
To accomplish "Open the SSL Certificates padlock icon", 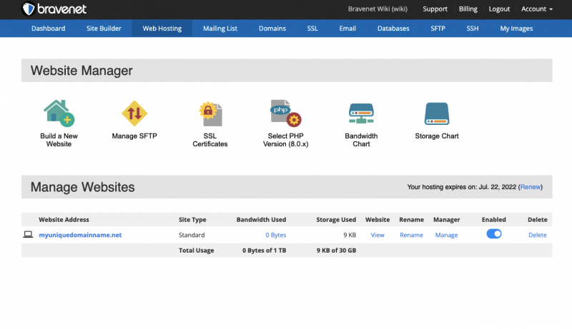I will [x=210, y=114].
